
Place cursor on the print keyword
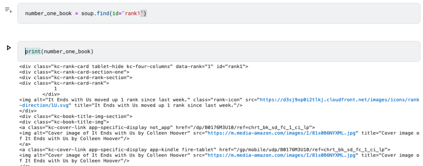click(33, 51)
